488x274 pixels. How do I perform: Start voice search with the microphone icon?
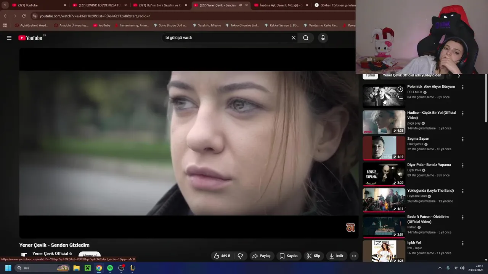[x=323, y=38]
